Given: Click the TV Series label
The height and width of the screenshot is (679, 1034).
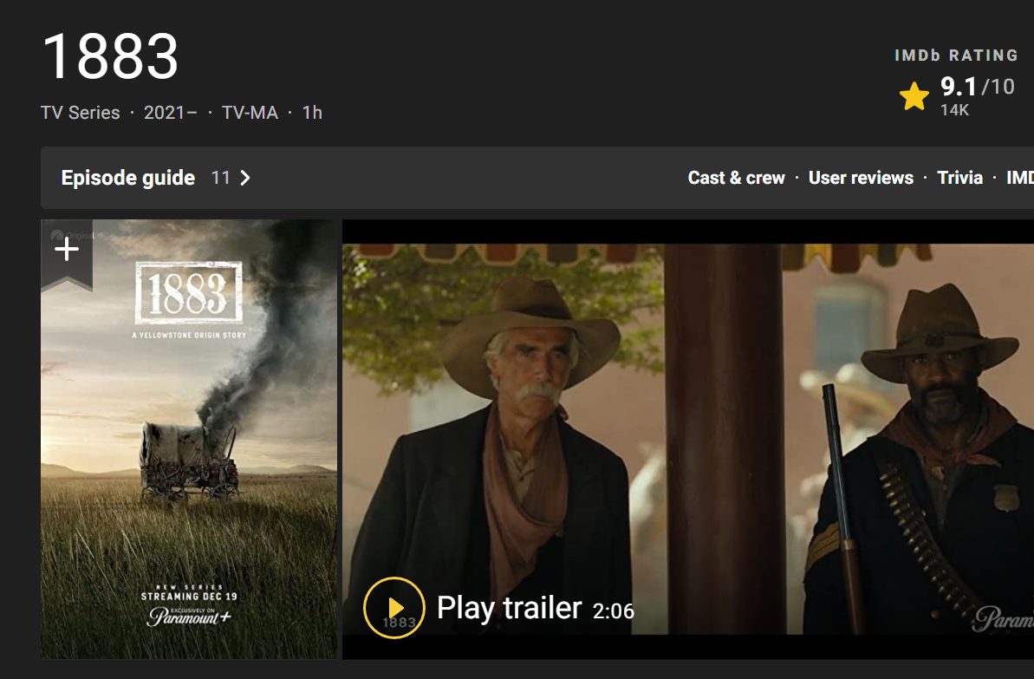Looking at the screenshot, I should (x=81, y=113).
